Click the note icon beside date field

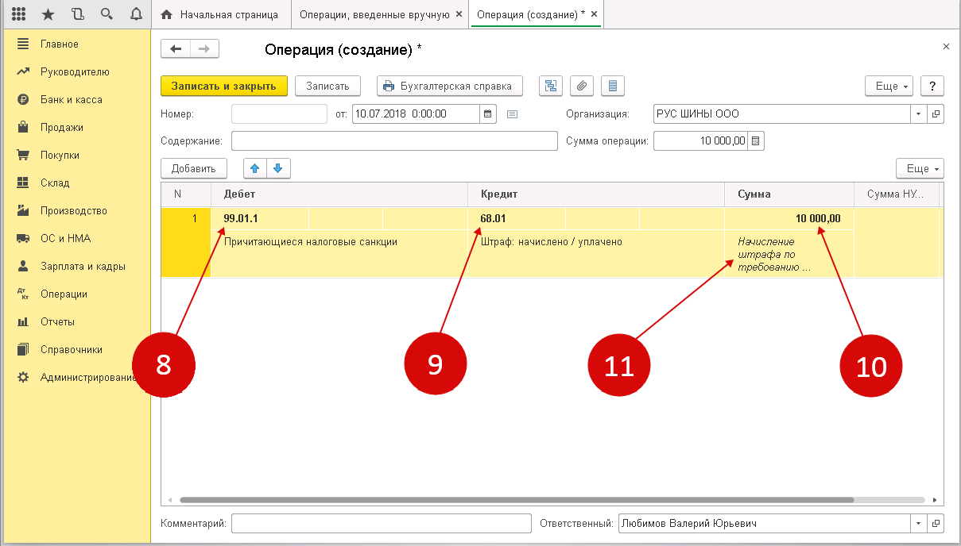[x=512, y=114]
